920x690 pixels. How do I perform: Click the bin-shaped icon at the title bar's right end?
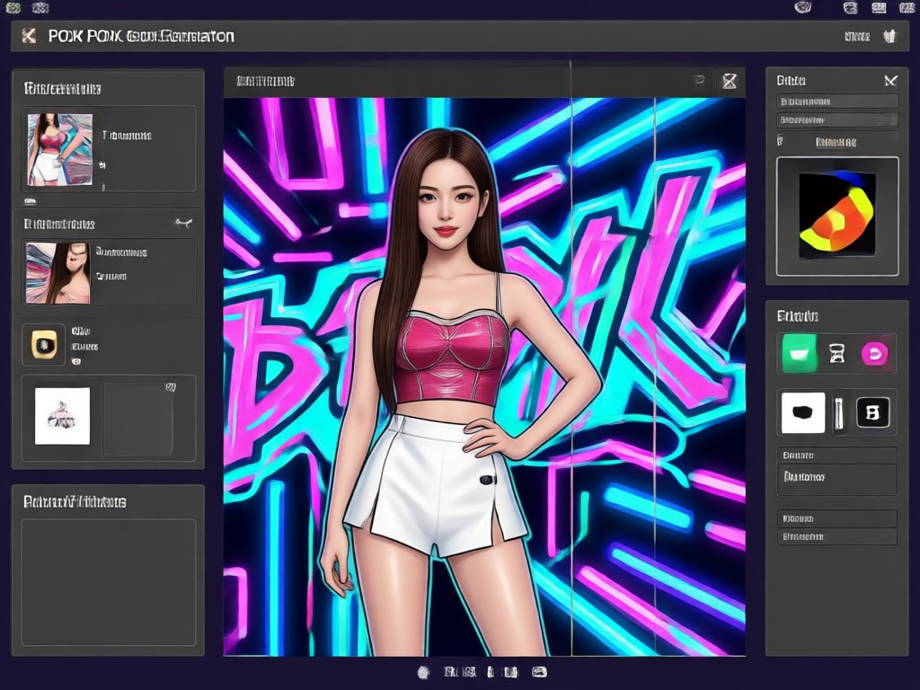(890, 36)
